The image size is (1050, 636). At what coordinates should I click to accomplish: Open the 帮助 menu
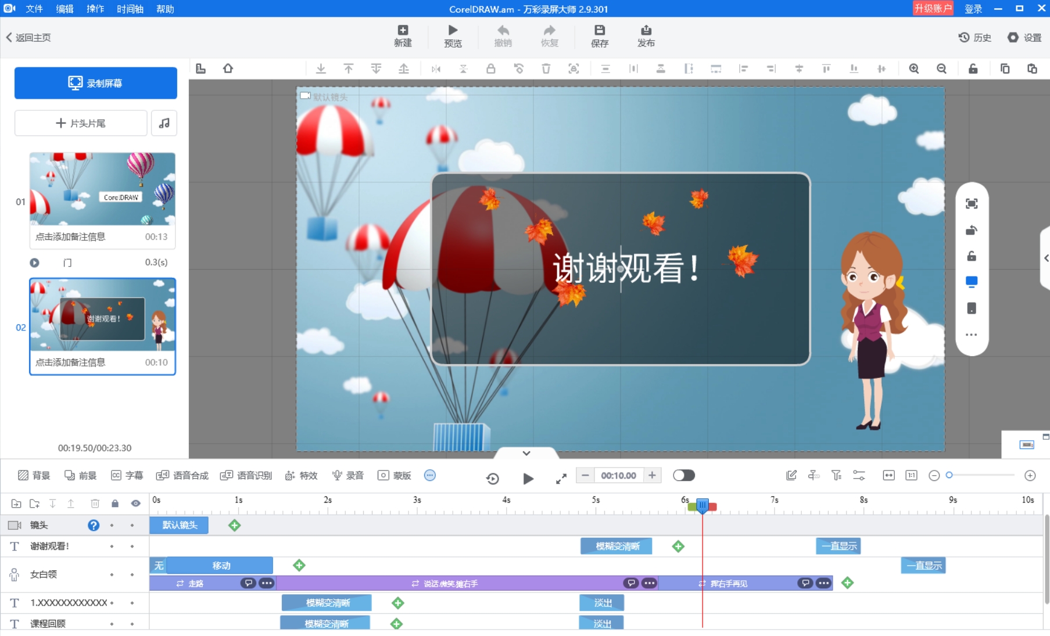(x=165, y=9)
